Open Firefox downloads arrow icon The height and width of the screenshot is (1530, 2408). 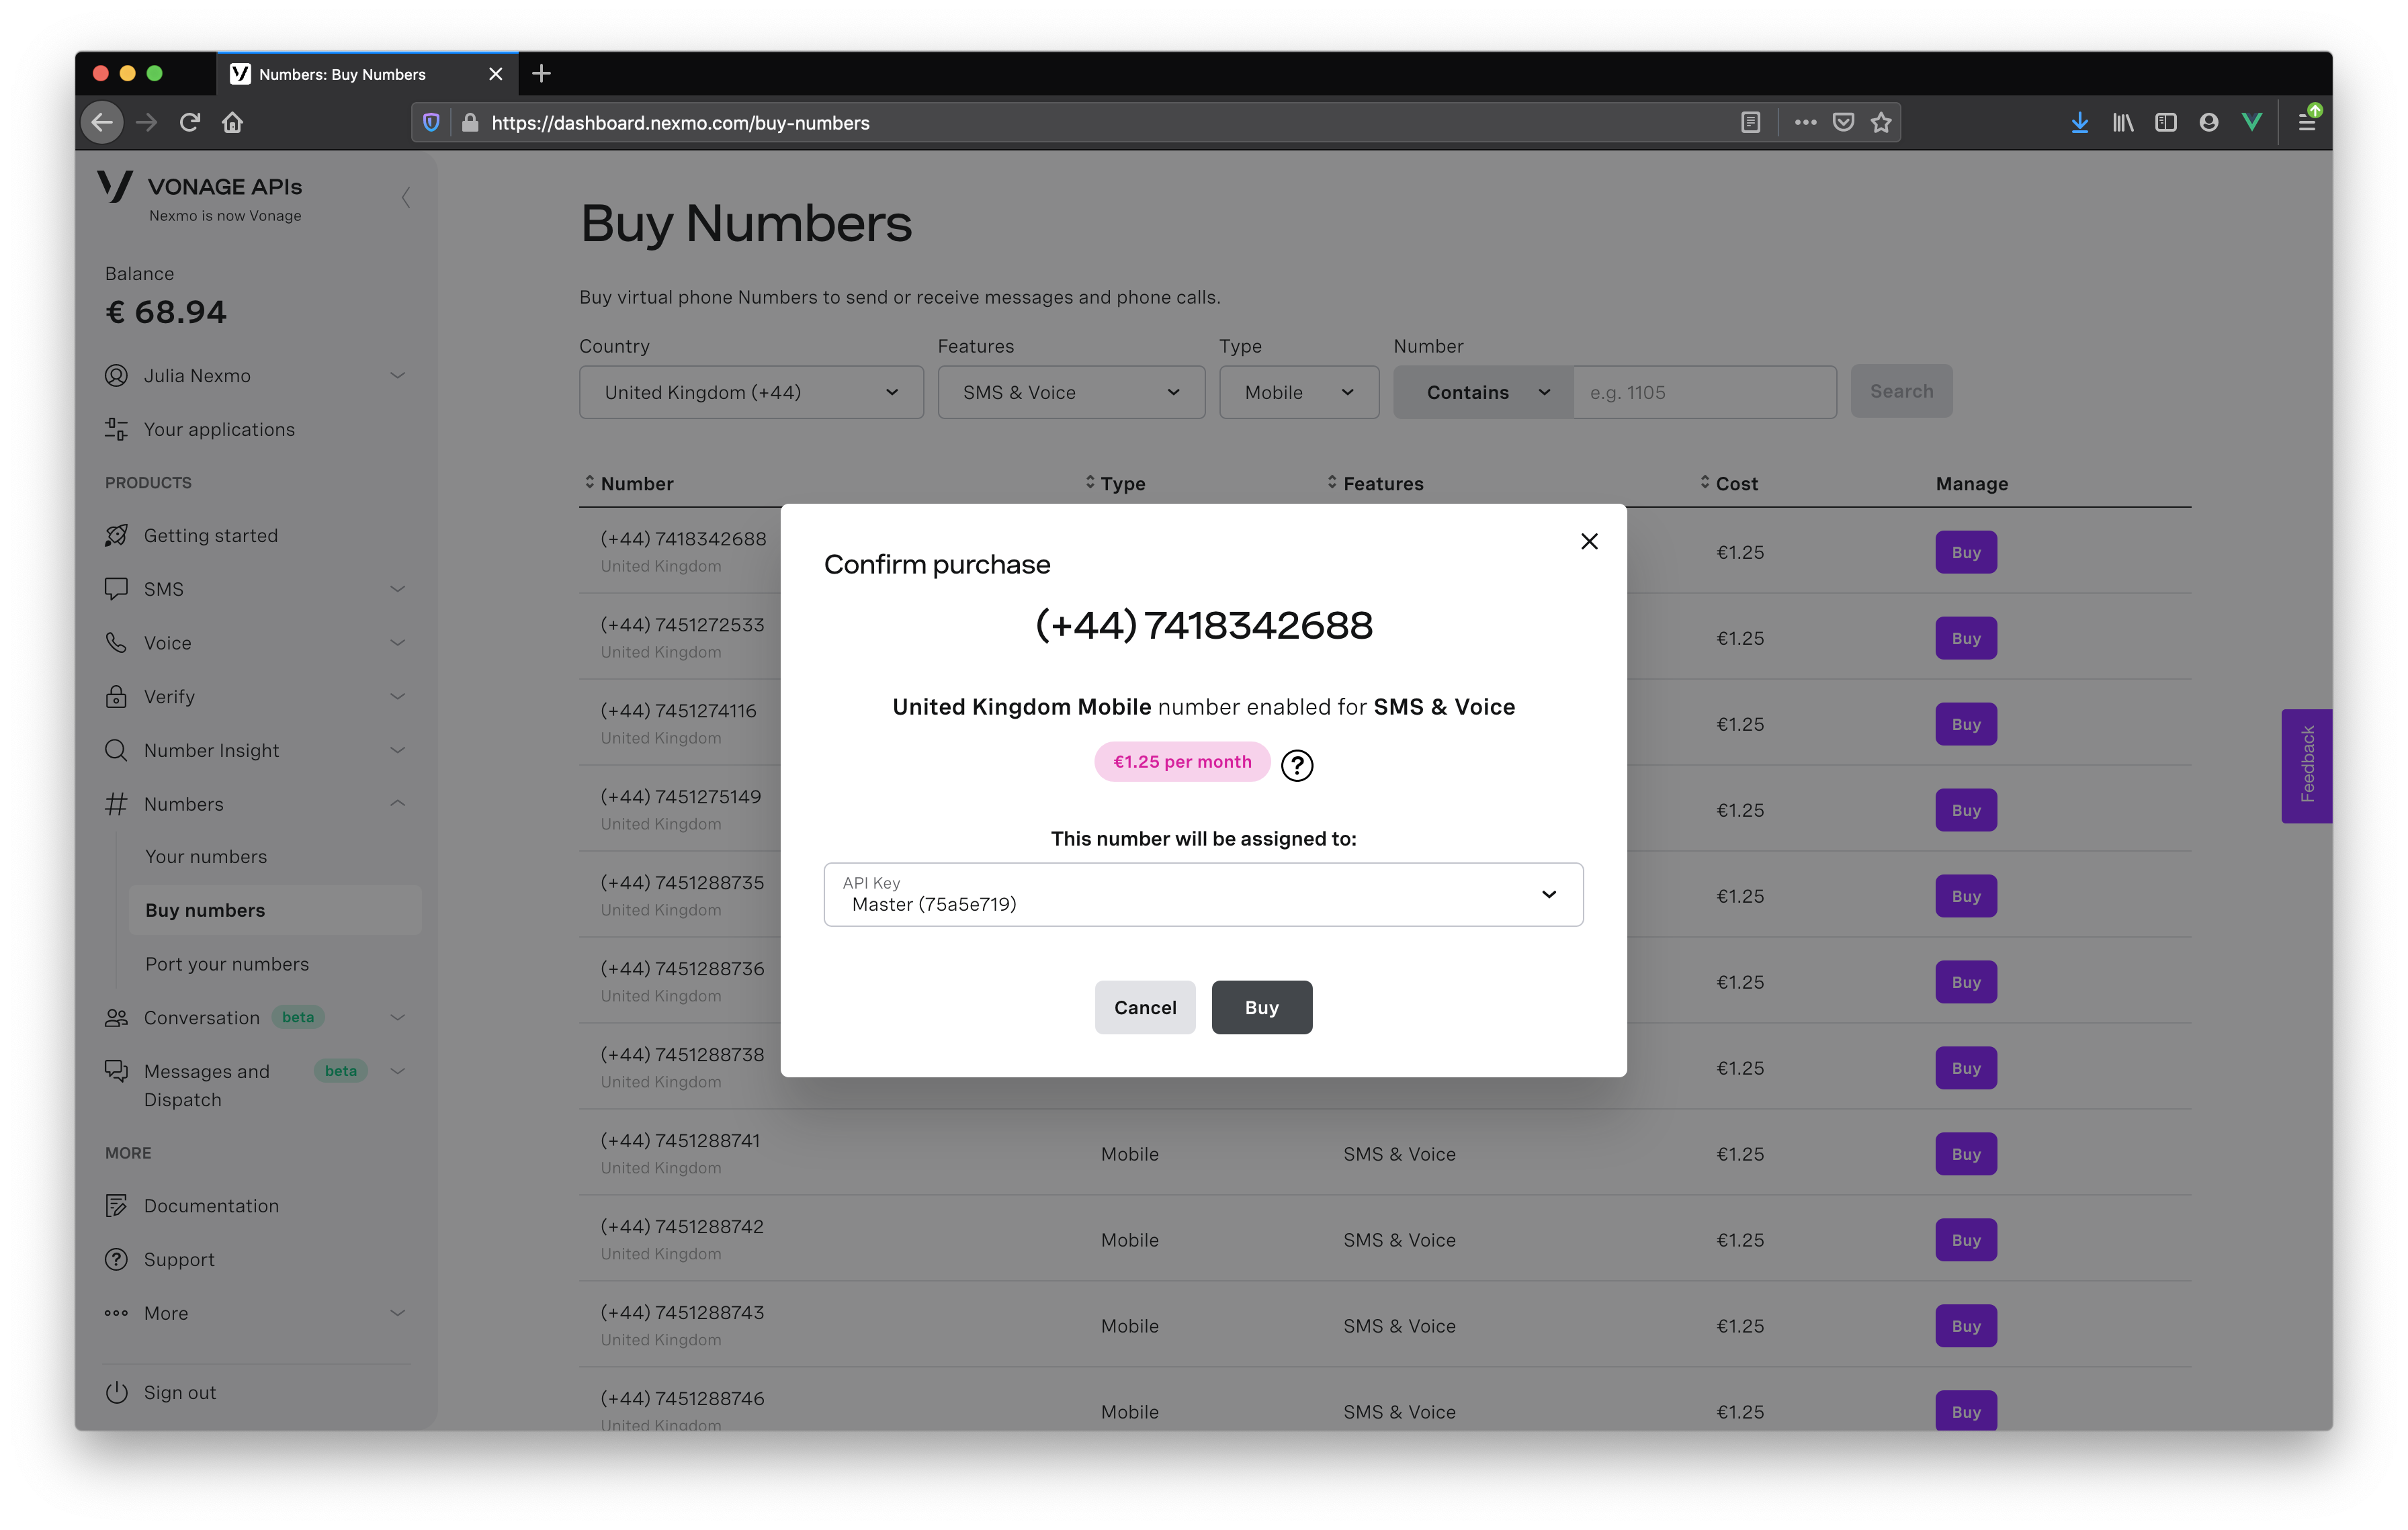(2079, 123)
